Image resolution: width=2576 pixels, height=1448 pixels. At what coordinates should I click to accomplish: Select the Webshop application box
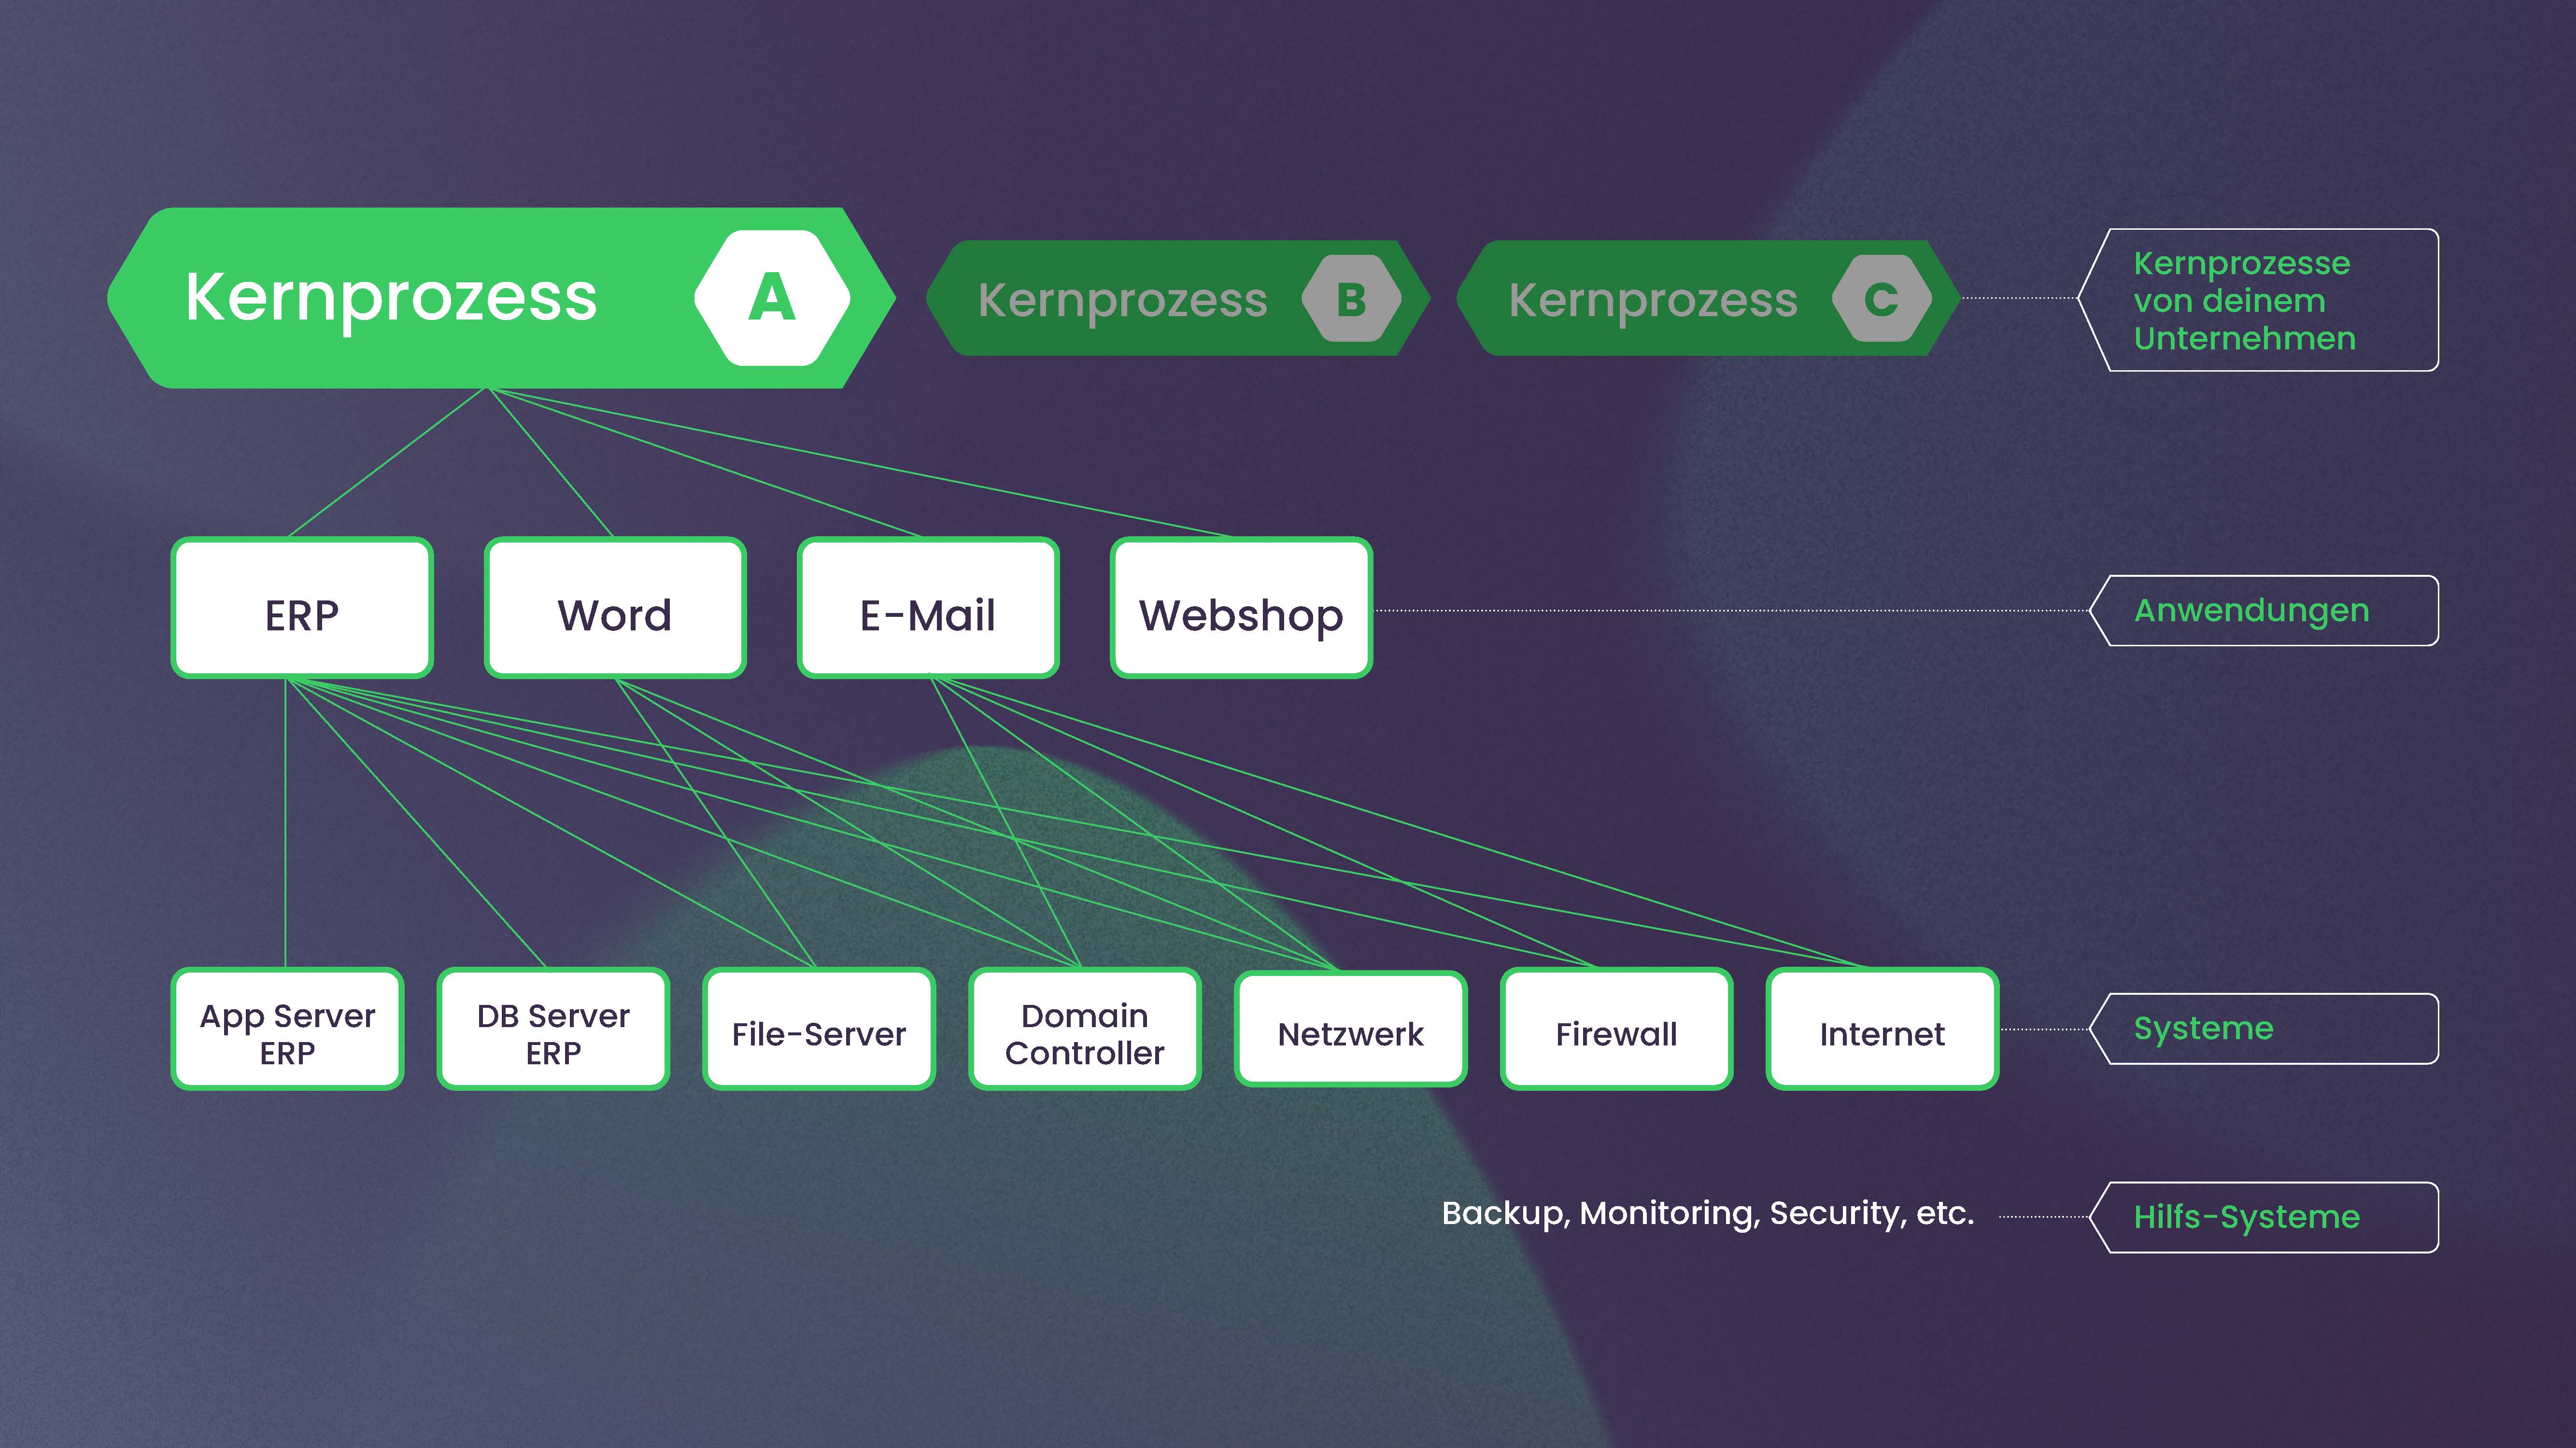[x=1241, y=609]
